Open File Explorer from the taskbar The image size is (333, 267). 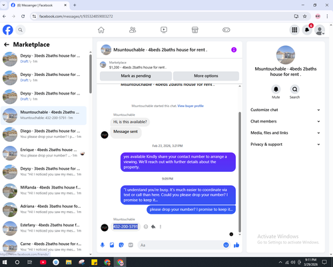click(x=69, y=262)
